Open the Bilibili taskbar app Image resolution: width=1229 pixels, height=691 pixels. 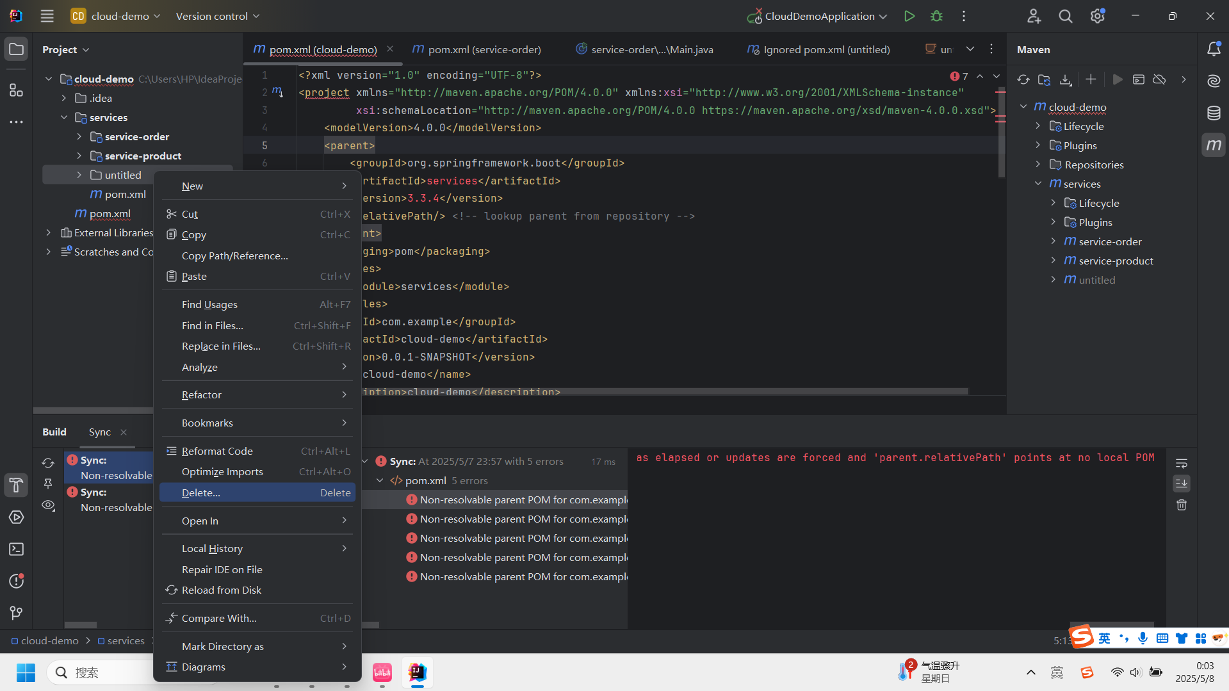382,672
